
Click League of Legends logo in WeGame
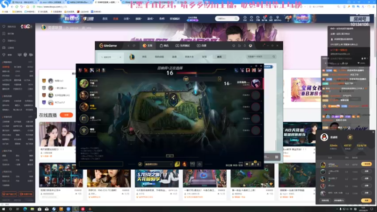pos(132,57)
